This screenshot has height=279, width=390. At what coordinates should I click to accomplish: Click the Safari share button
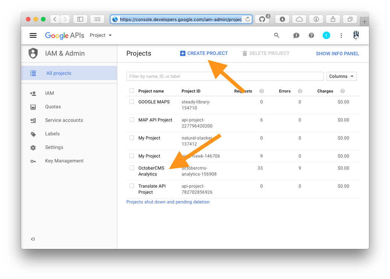(x=333, y=19)
